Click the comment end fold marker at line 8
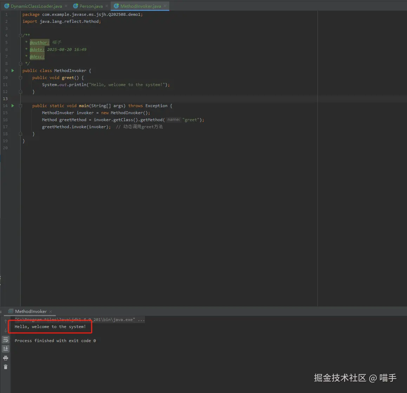Screen dimensions: 407x393 [x=20, y=64]
